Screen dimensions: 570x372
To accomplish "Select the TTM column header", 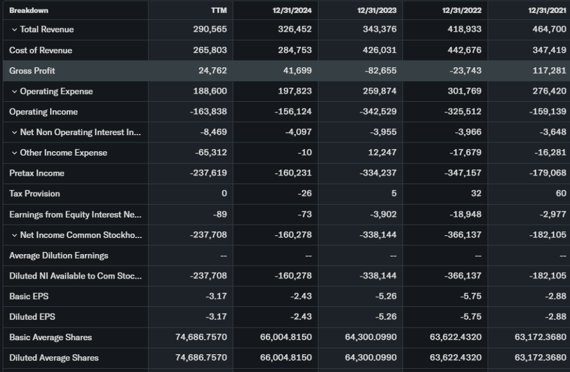I will tap(219, 10).
